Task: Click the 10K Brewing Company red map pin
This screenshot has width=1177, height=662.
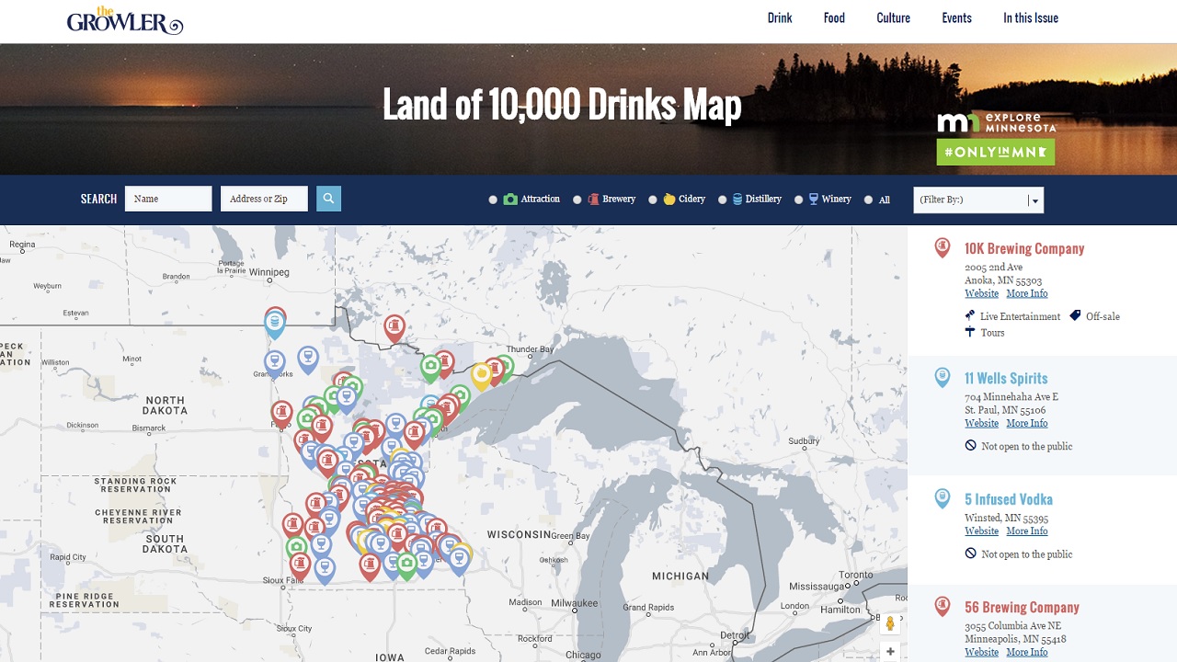Action: click(942, 248)
